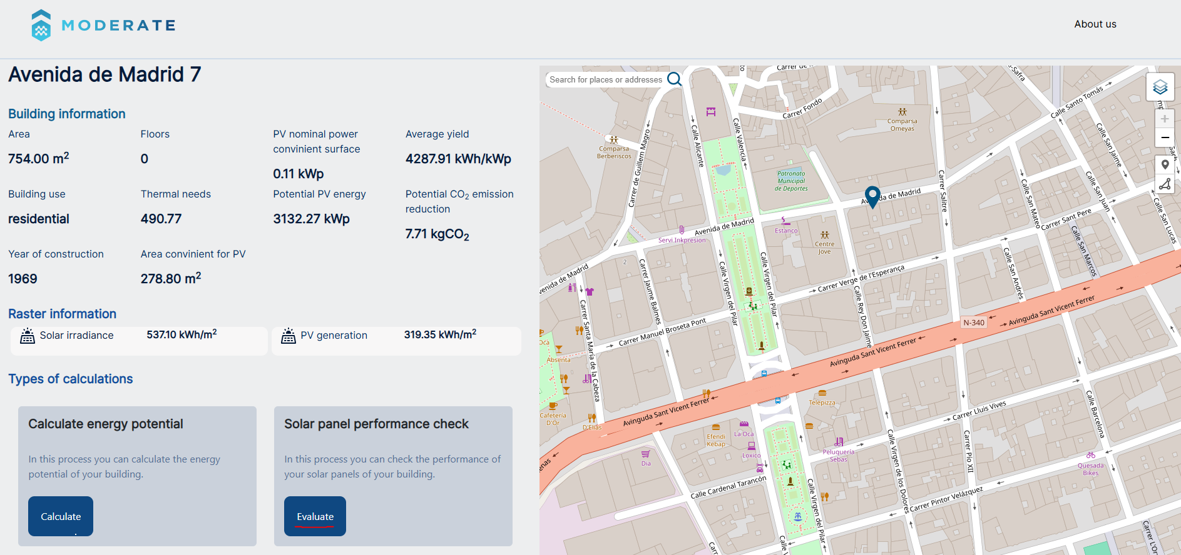Click the PV generation icon

288,336
